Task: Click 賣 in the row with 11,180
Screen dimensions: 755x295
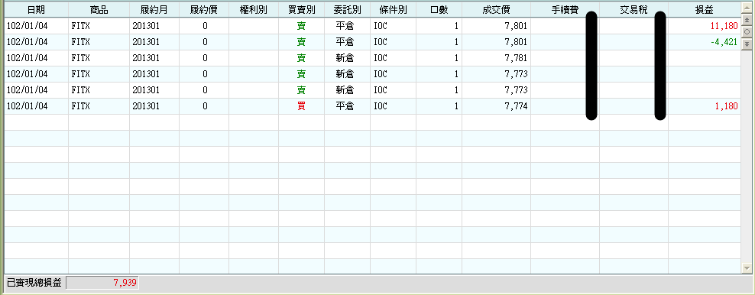Action: (x=301, y=26)
